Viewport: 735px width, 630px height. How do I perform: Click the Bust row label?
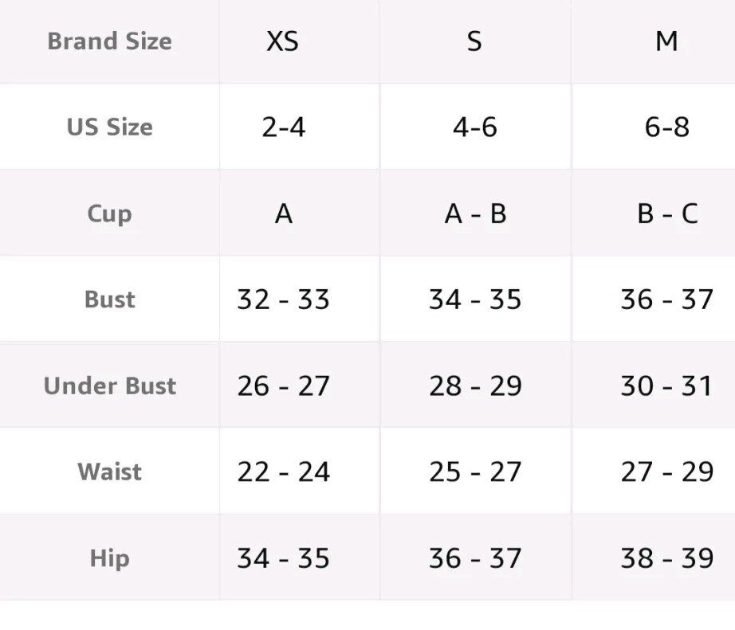tap(109, 299)
